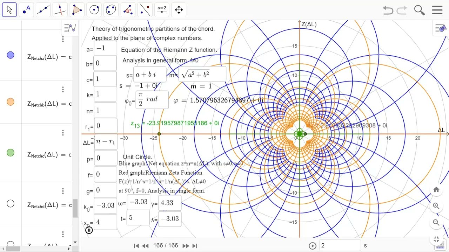Click the Algebra panel vertical scrollbar
This screenshot has width=449, height=252.
click(x=75, y=208)
